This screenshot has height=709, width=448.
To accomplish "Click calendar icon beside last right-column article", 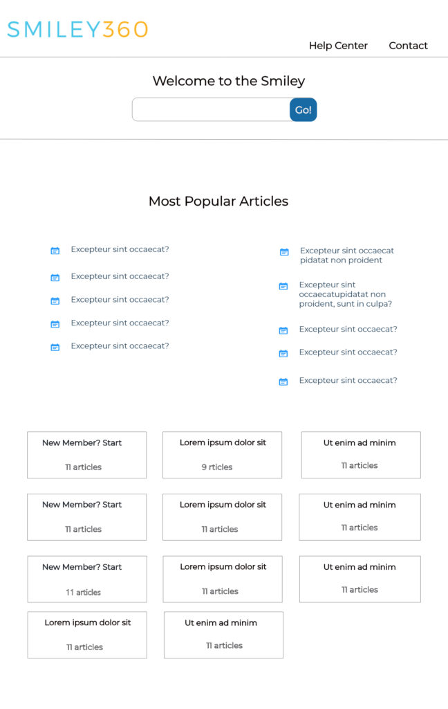I will coord(283,382).
